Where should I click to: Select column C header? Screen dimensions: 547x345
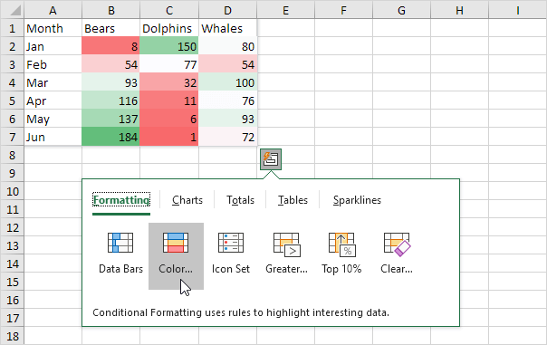click(169, 10)
